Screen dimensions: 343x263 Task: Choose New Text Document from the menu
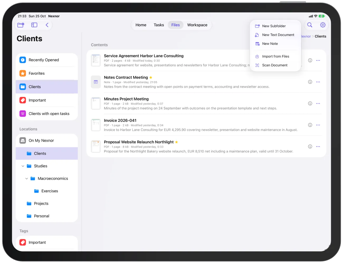click(275, 35)
